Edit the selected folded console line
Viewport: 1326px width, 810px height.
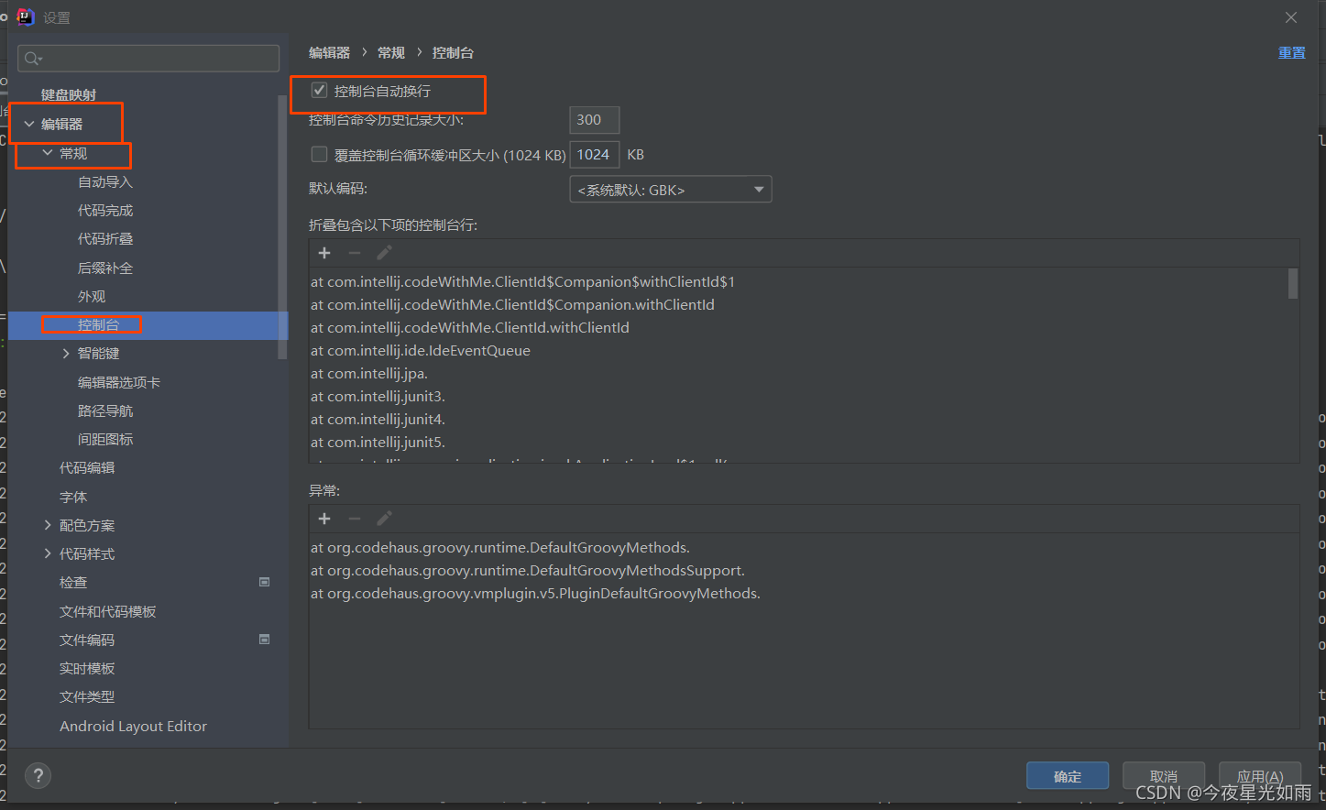click(384, 253)
